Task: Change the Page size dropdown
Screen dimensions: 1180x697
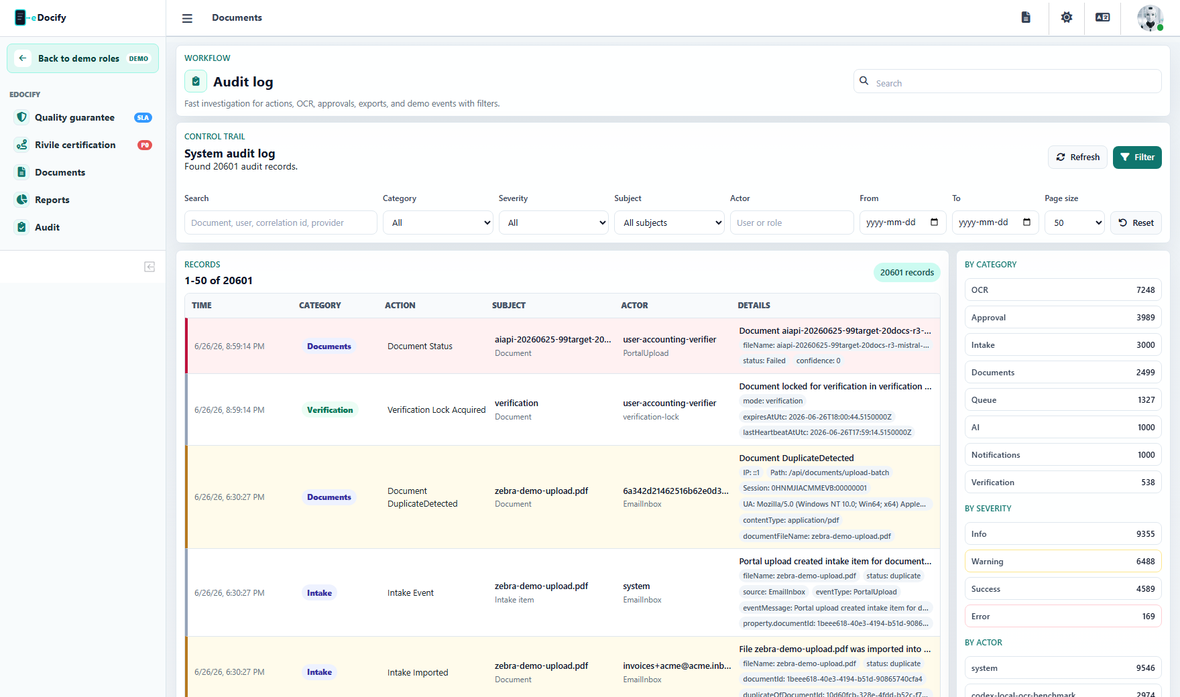Action: 1075,223
